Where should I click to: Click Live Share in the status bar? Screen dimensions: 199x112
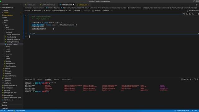point(21,111)
